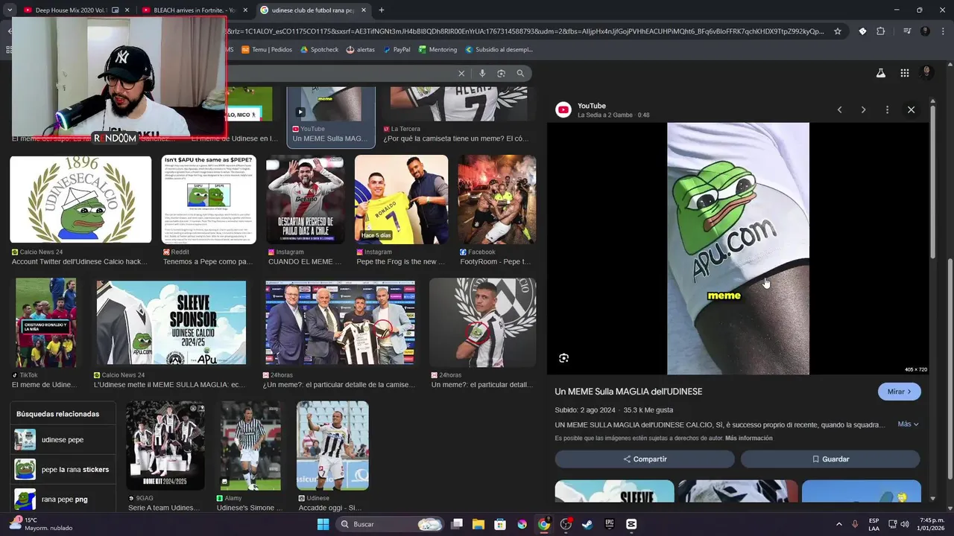Viewport: 954px width, 536px height.
Task: Start a voice search with the microphone
Action: click(482, 73)
